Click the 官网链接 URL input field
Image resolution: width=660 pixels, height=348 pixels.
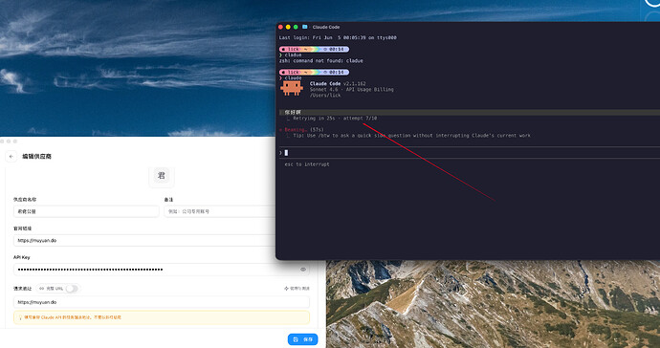pos(144,240)
